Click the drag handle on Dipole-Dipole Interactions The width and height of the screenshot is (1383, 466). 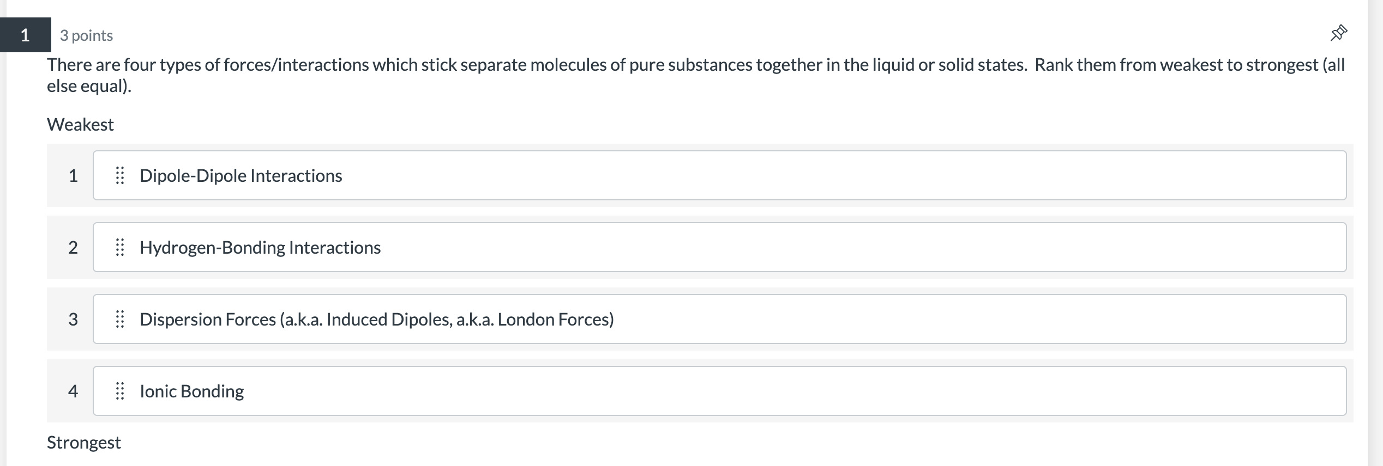121,175
